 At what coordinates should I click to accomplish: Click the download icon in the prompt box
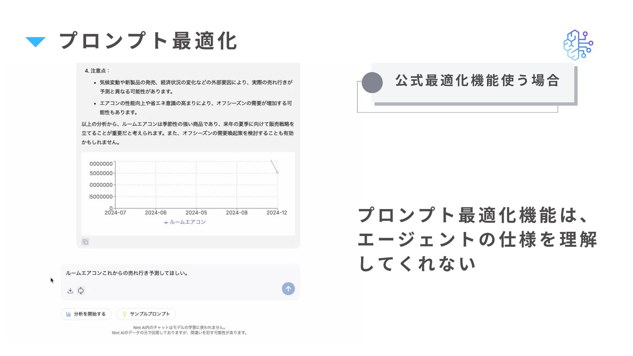(x=70, y=290)
